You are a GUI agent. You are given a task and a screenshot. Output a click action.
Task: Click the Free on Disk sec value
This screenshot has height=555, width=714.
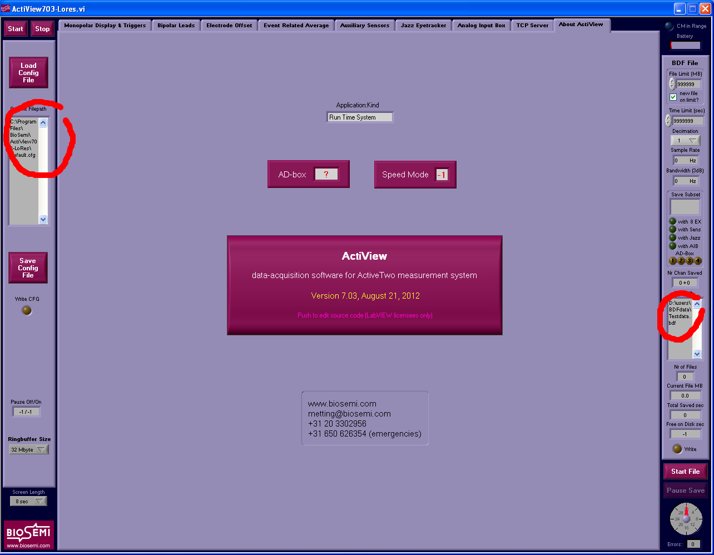[685, 434]
